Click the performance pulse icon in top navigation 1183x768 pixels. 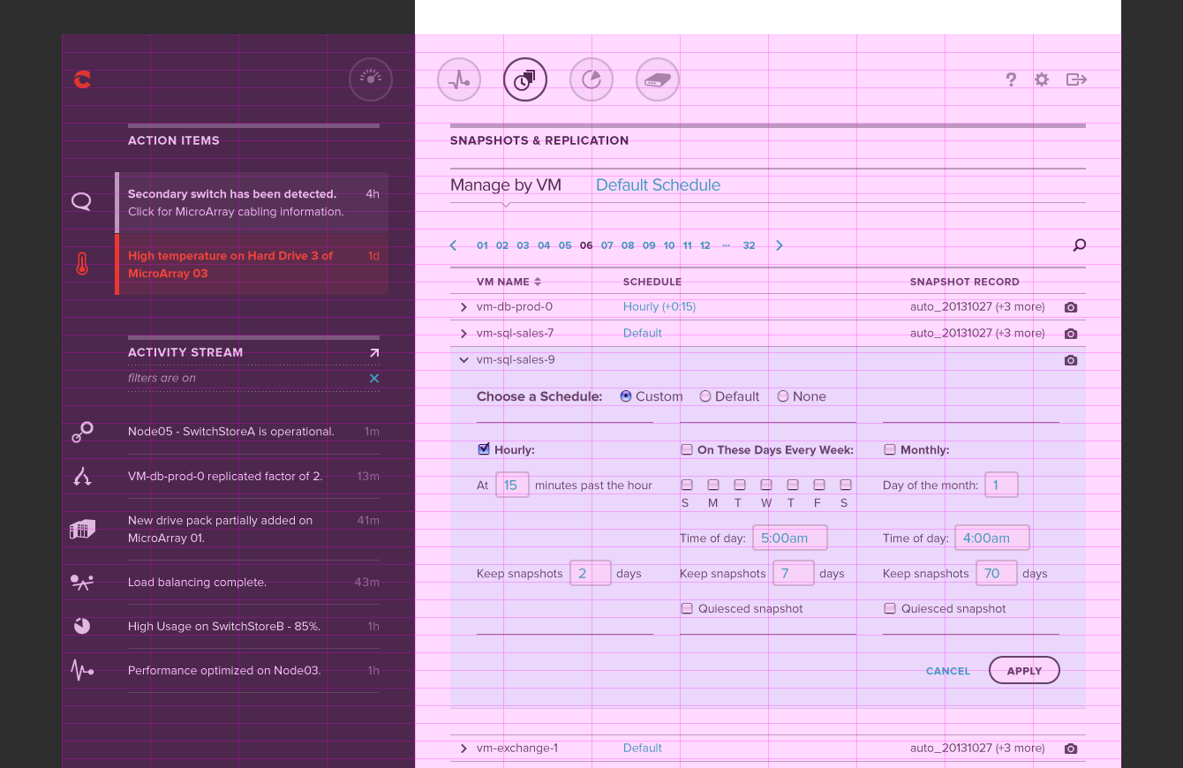coord(459,80)
